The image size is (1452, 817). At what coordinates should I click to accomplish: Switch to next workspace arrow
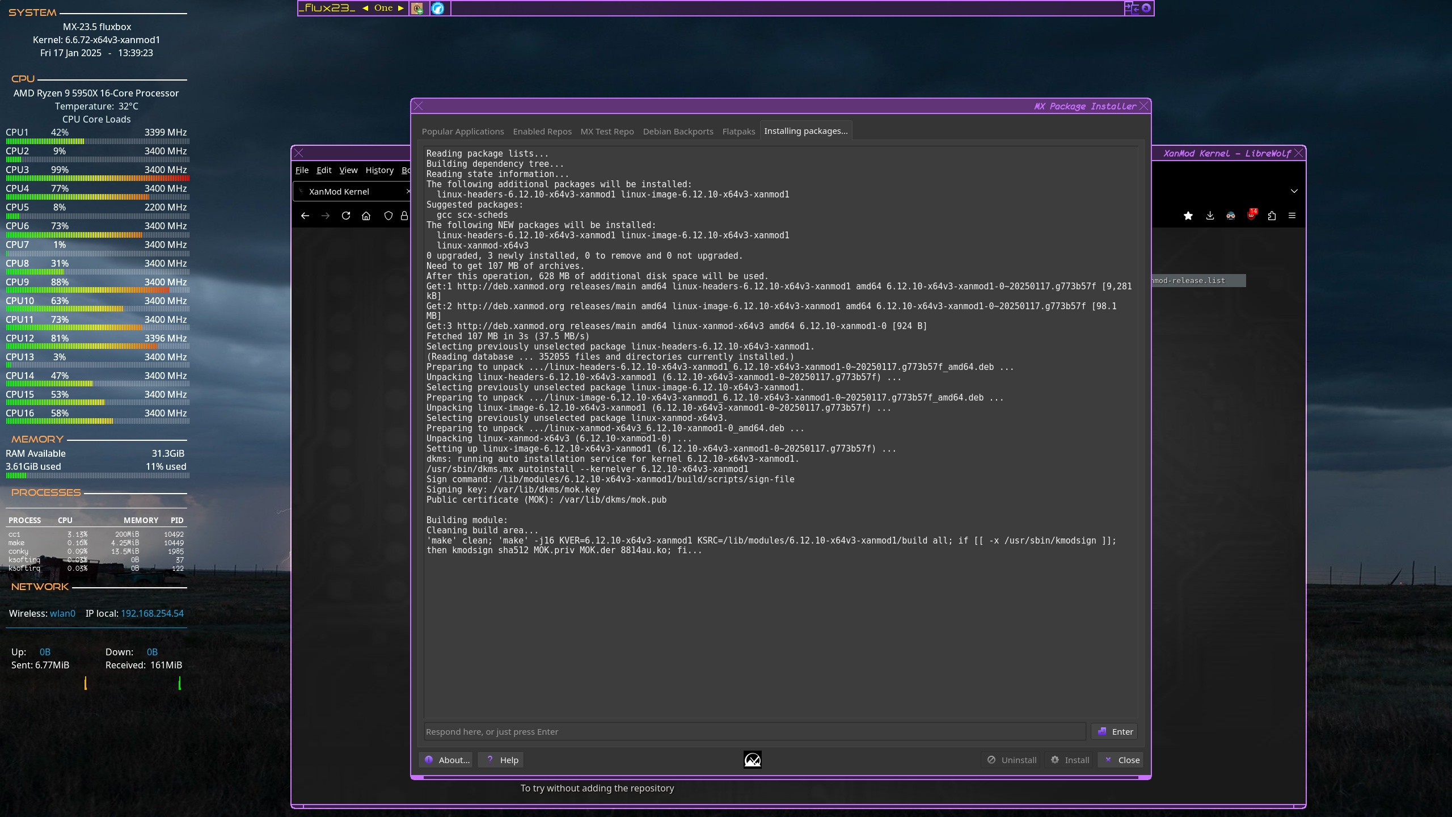pyautogui.click(x=400, y=8)
